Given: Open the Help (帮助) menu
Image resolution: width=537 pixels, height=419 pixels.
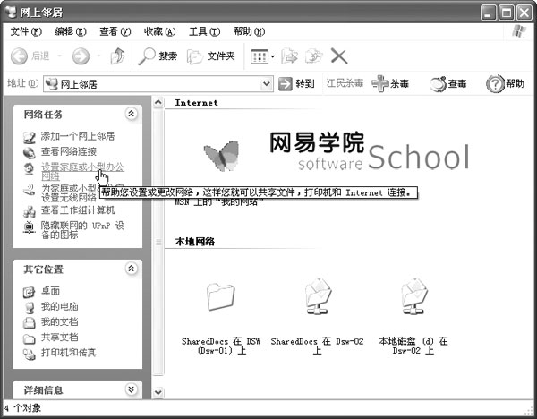Looking at the screenshot, I should pos(249,32).
